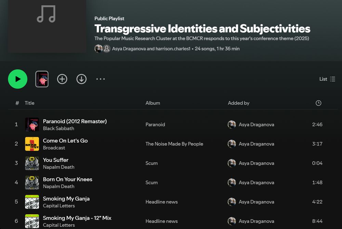Click duration 8:44 of 12" Mix
The height and width of the screenshot is (229, 342).
click(317, 221)
